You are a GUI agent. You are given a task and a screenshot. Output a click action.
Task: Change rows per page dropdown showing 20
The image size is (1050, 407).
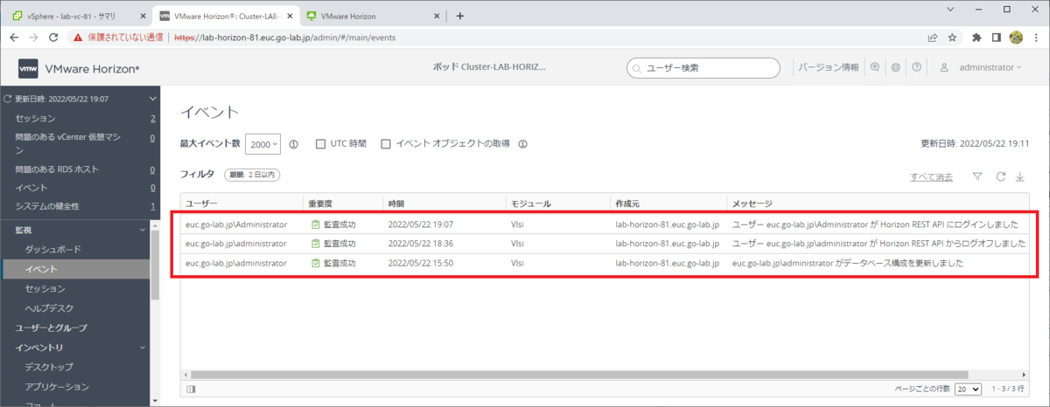[x=969, y=389]
